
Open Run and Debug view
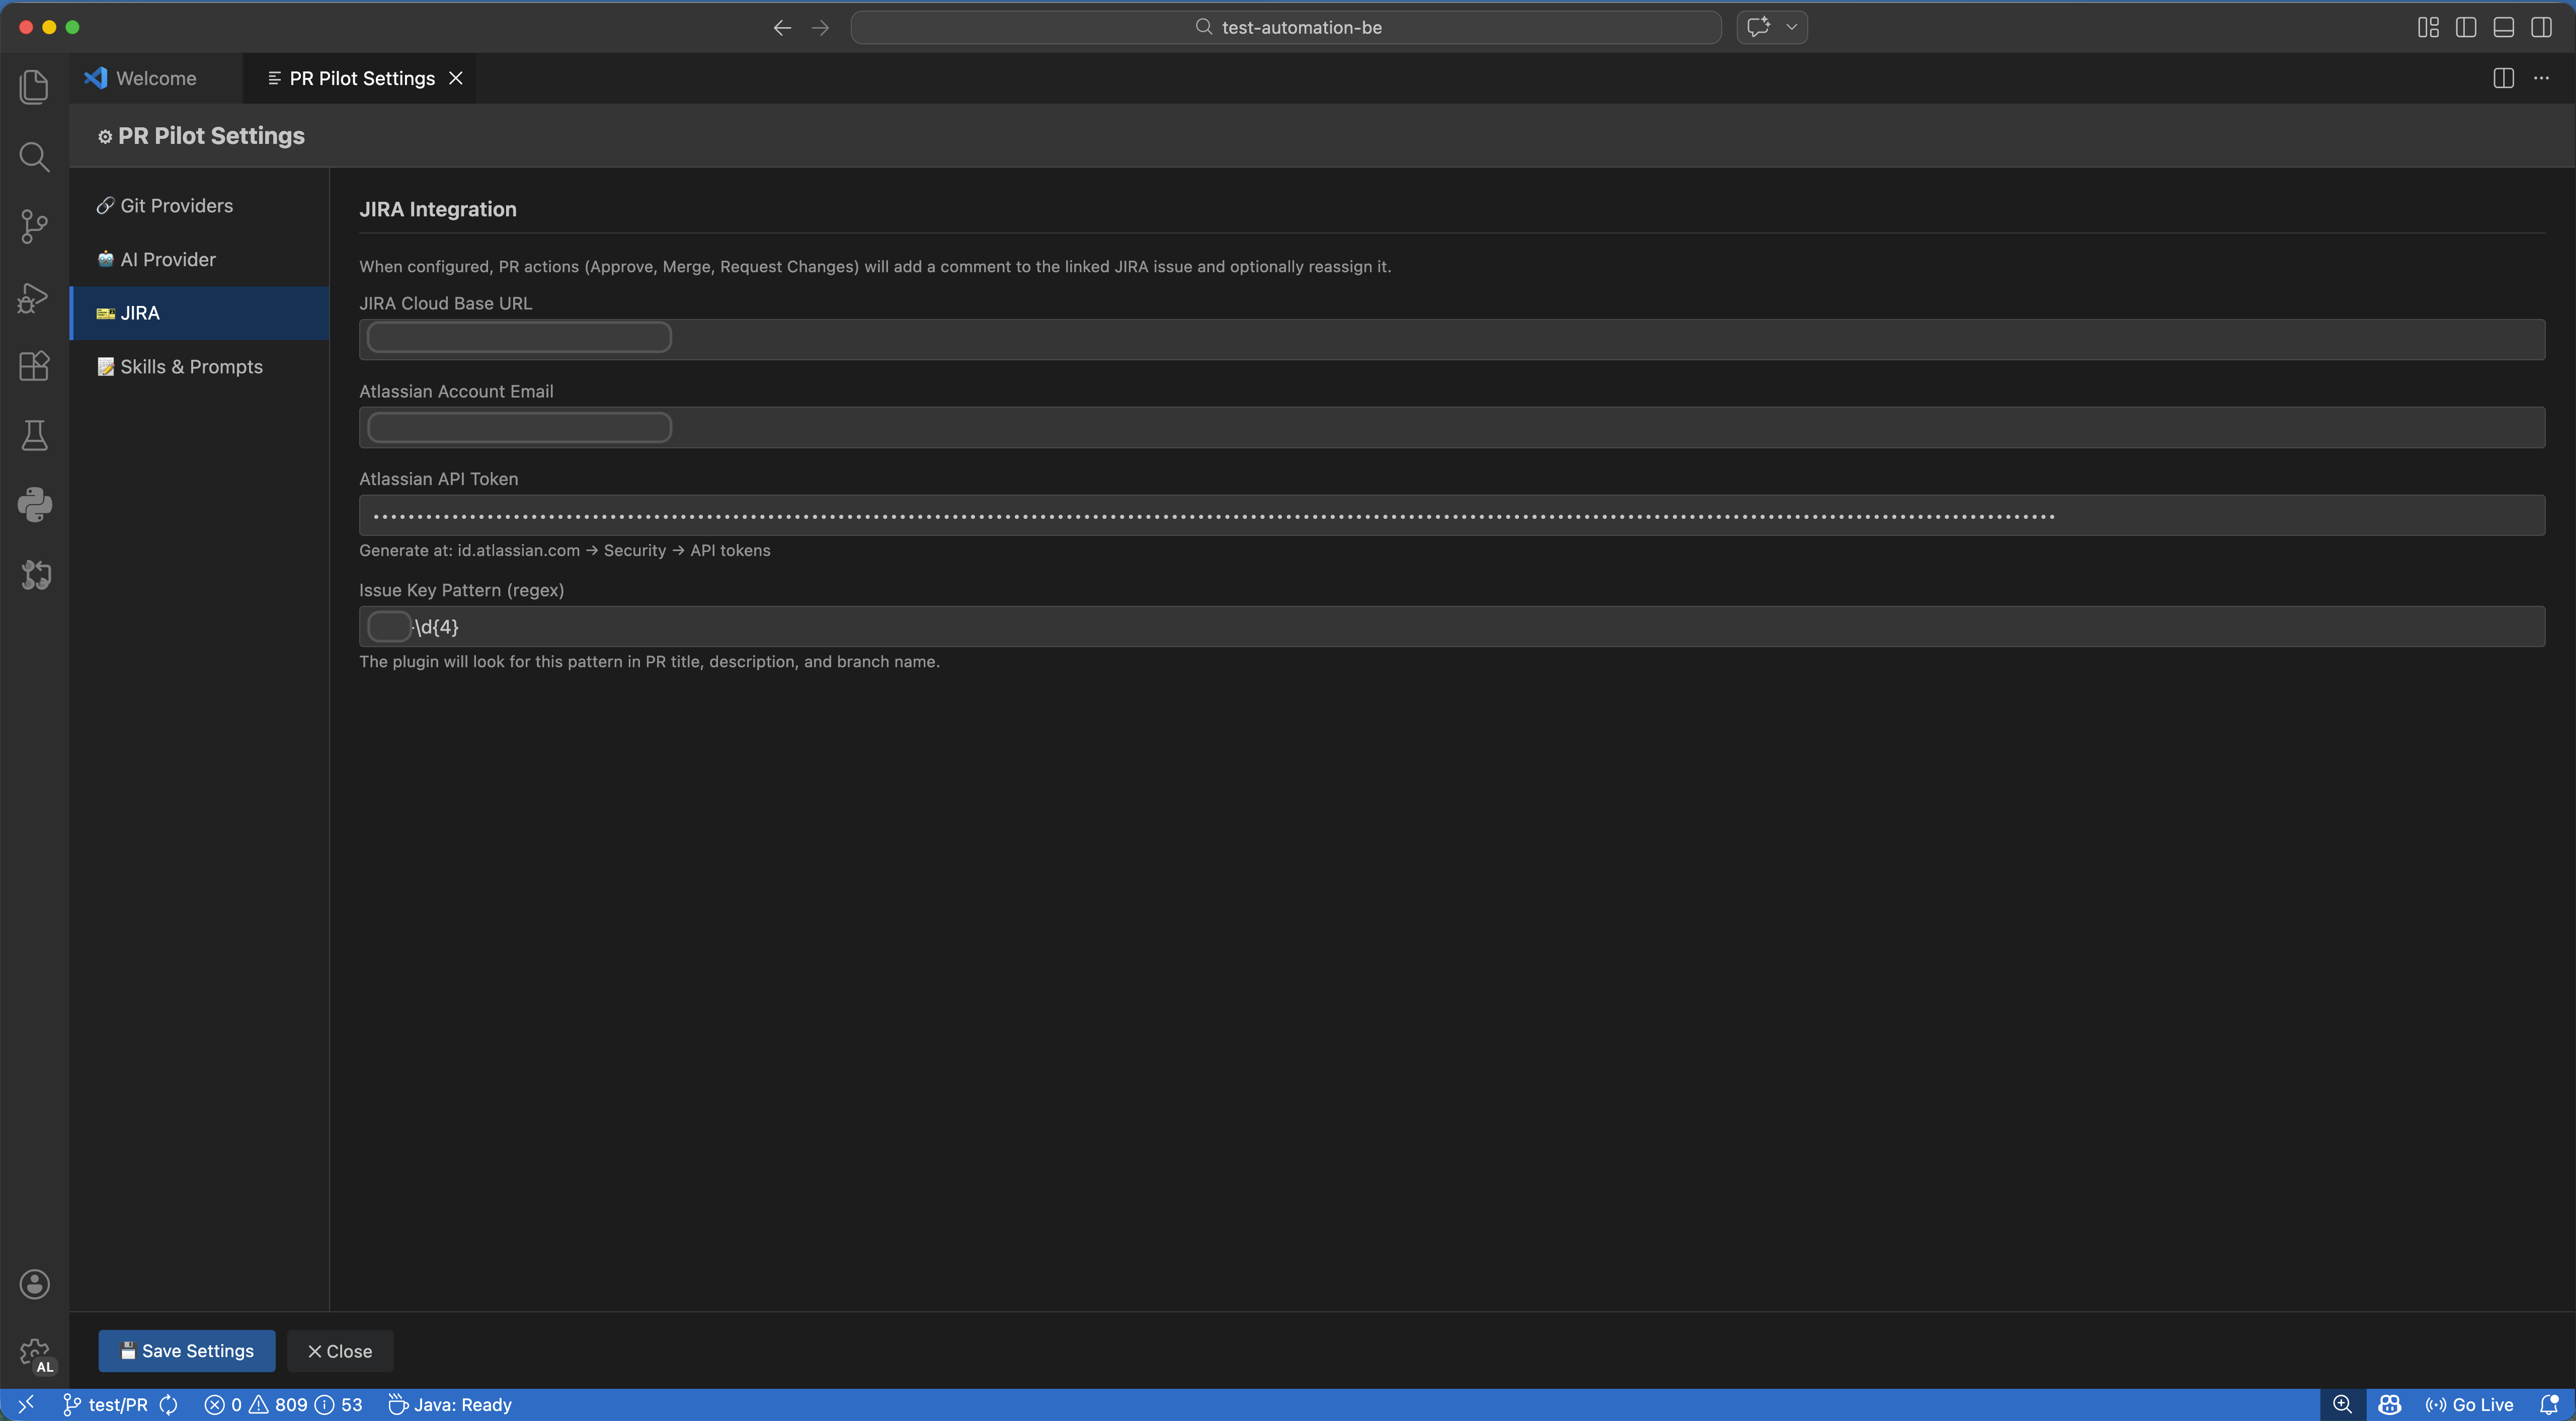(34, 297)
